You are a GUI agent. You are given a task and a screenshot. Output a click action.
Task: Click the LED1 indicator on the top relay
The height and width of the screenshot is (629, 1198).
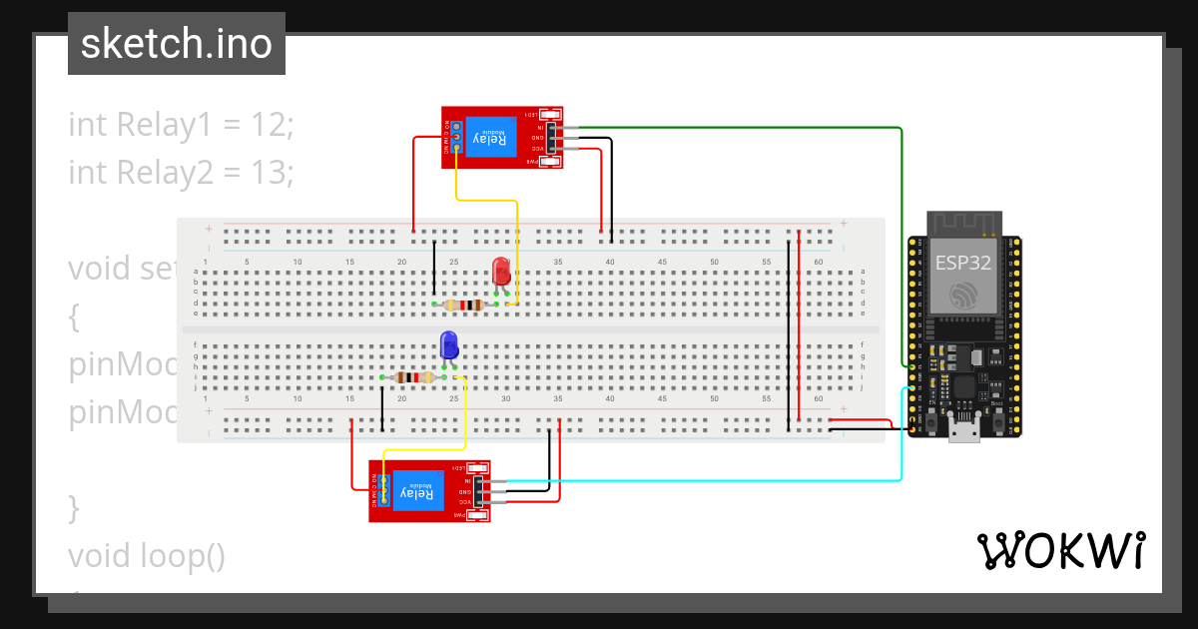point(550,114)
